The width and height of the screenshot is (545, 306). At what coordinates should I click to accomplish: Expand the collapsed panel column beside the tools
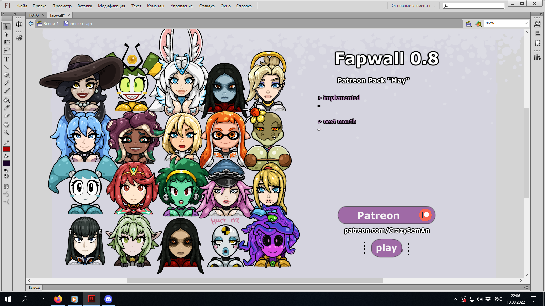tap(15, 14)
